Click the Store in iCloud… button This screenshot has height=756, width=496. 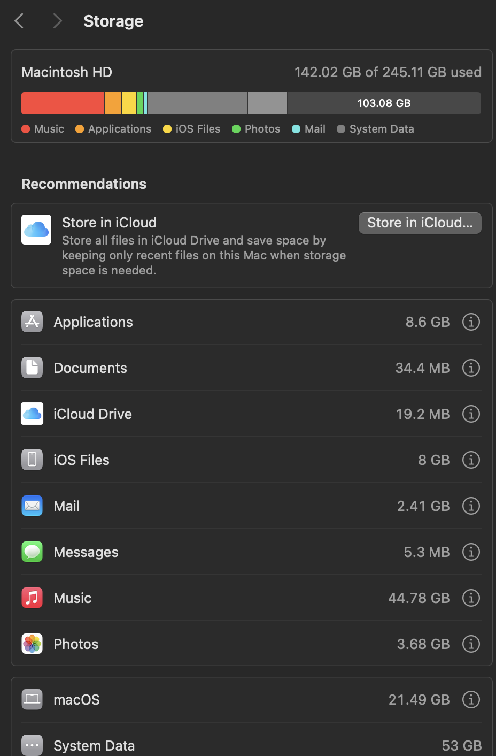point(420,223)
